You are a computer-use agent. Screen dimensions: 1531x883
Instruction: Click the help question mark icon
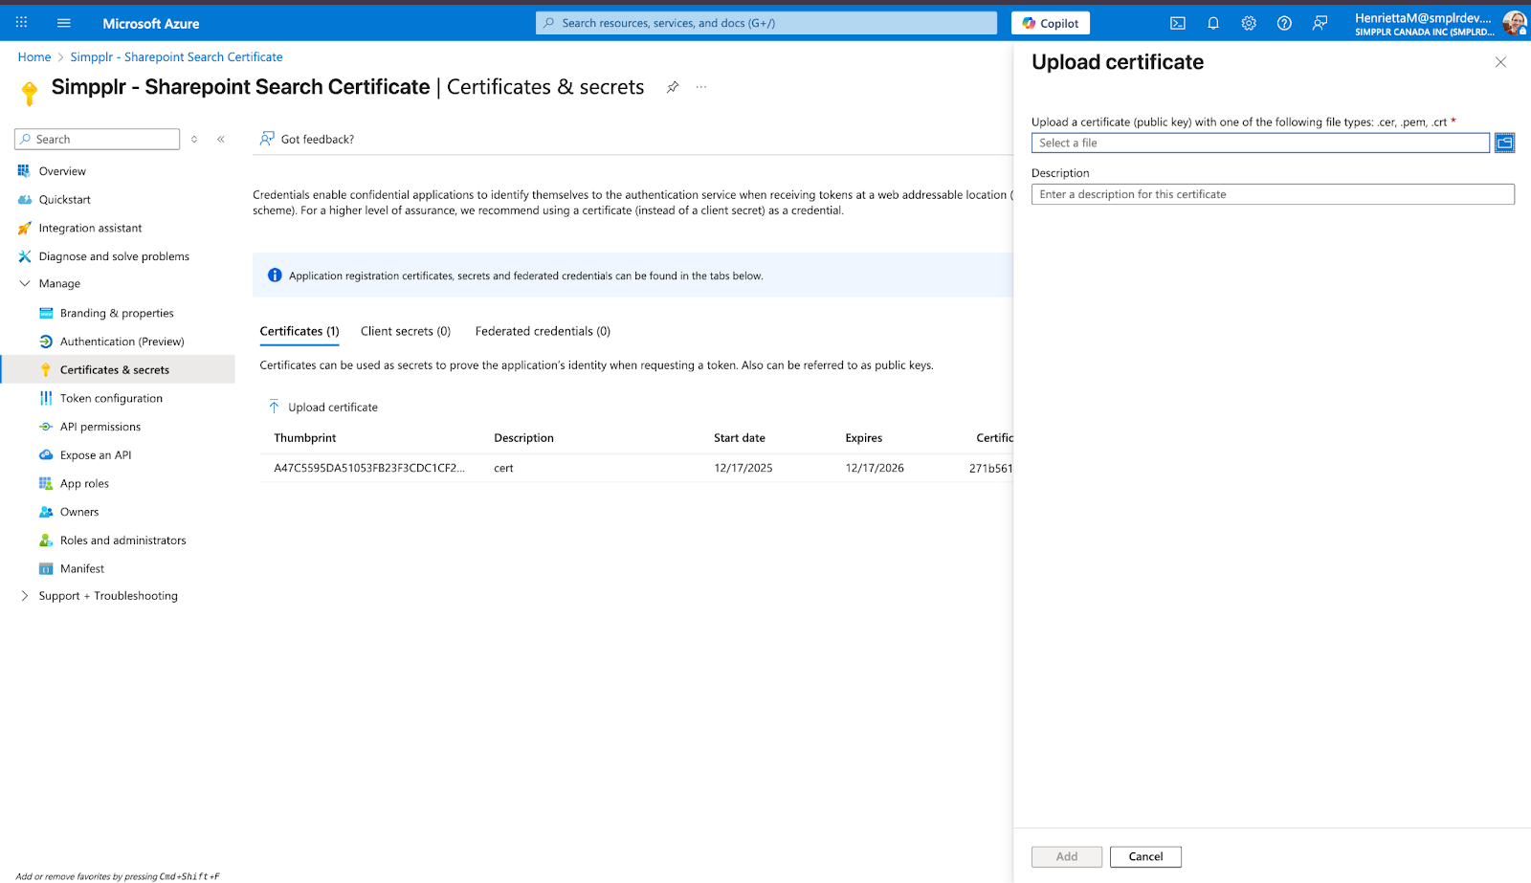[1284, 23]
